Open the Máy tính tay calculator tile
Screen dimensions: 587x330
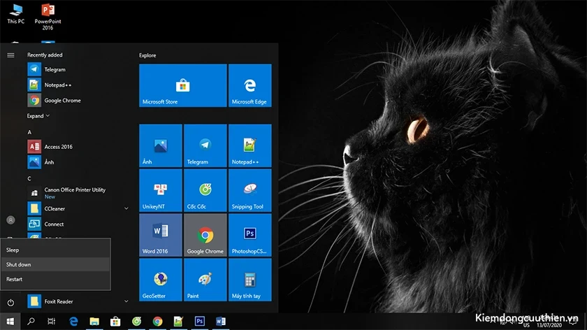tap(249, 280)
